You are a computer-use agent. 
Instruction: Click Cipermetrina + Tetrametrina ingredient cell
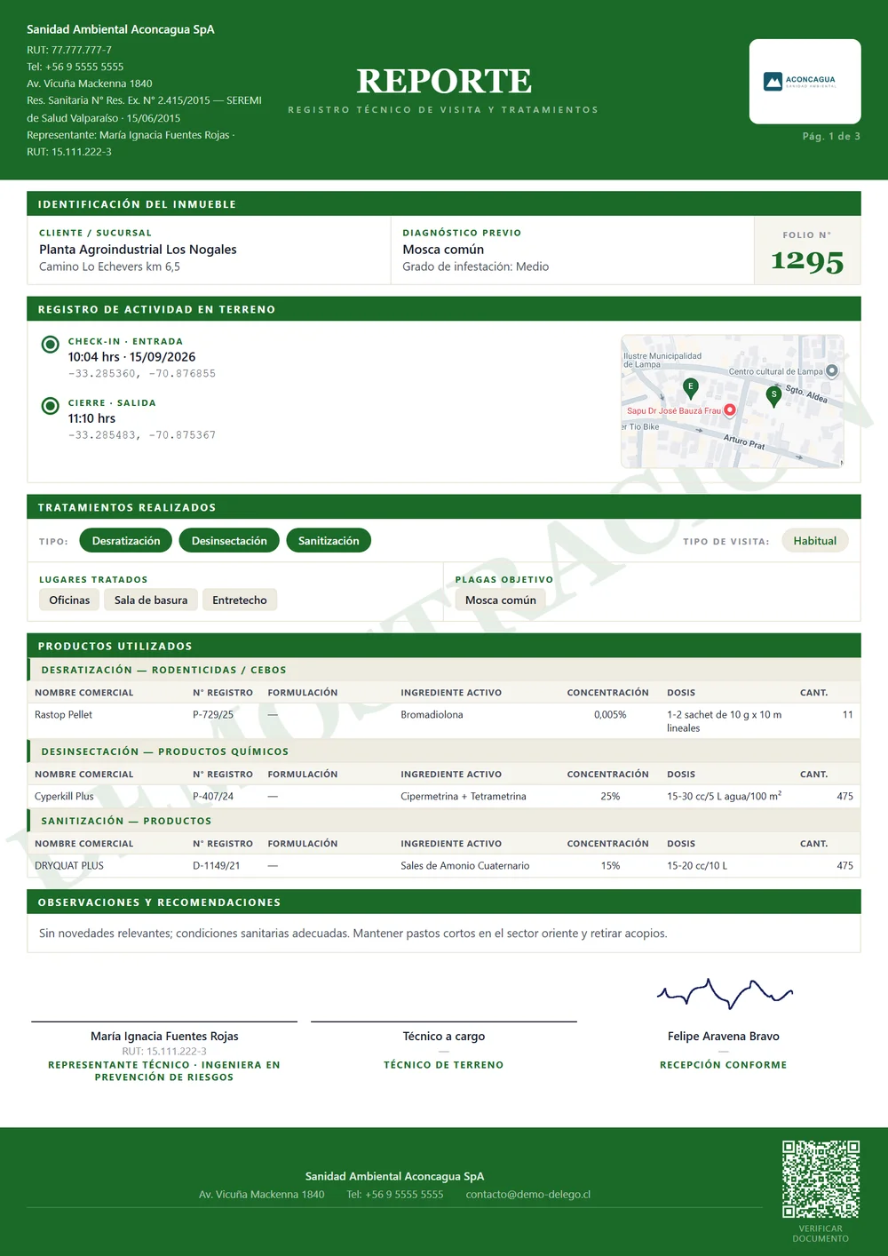[464, 797]
